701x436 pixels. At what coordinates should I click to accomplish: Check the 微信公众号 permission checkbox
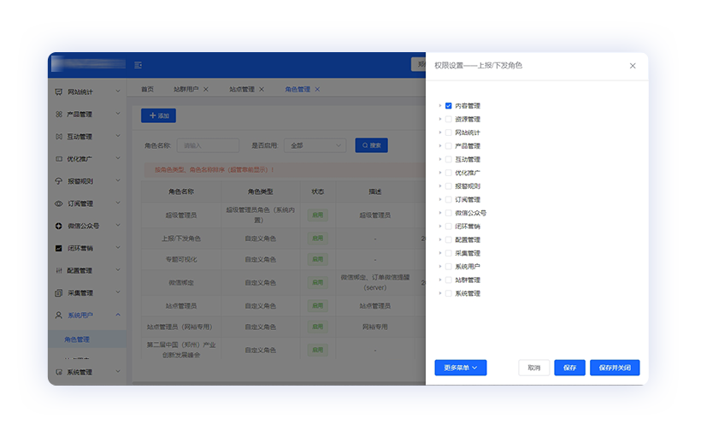449,213
